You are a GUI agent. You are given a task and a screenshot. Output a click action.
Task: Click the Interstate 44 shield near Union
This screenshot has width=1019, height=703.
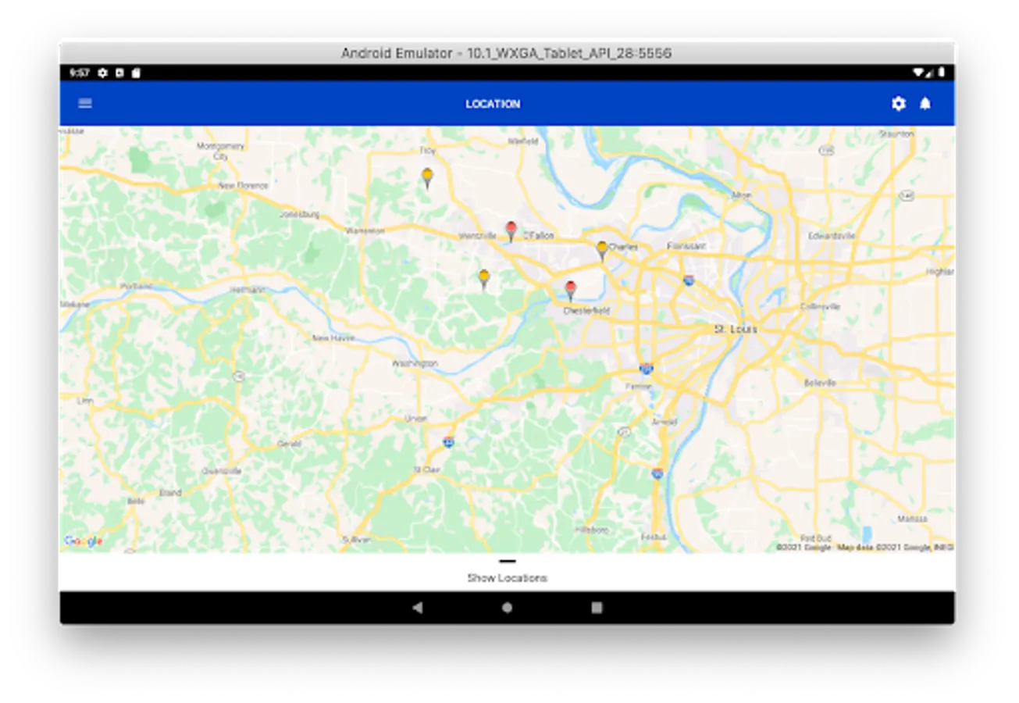448,441
